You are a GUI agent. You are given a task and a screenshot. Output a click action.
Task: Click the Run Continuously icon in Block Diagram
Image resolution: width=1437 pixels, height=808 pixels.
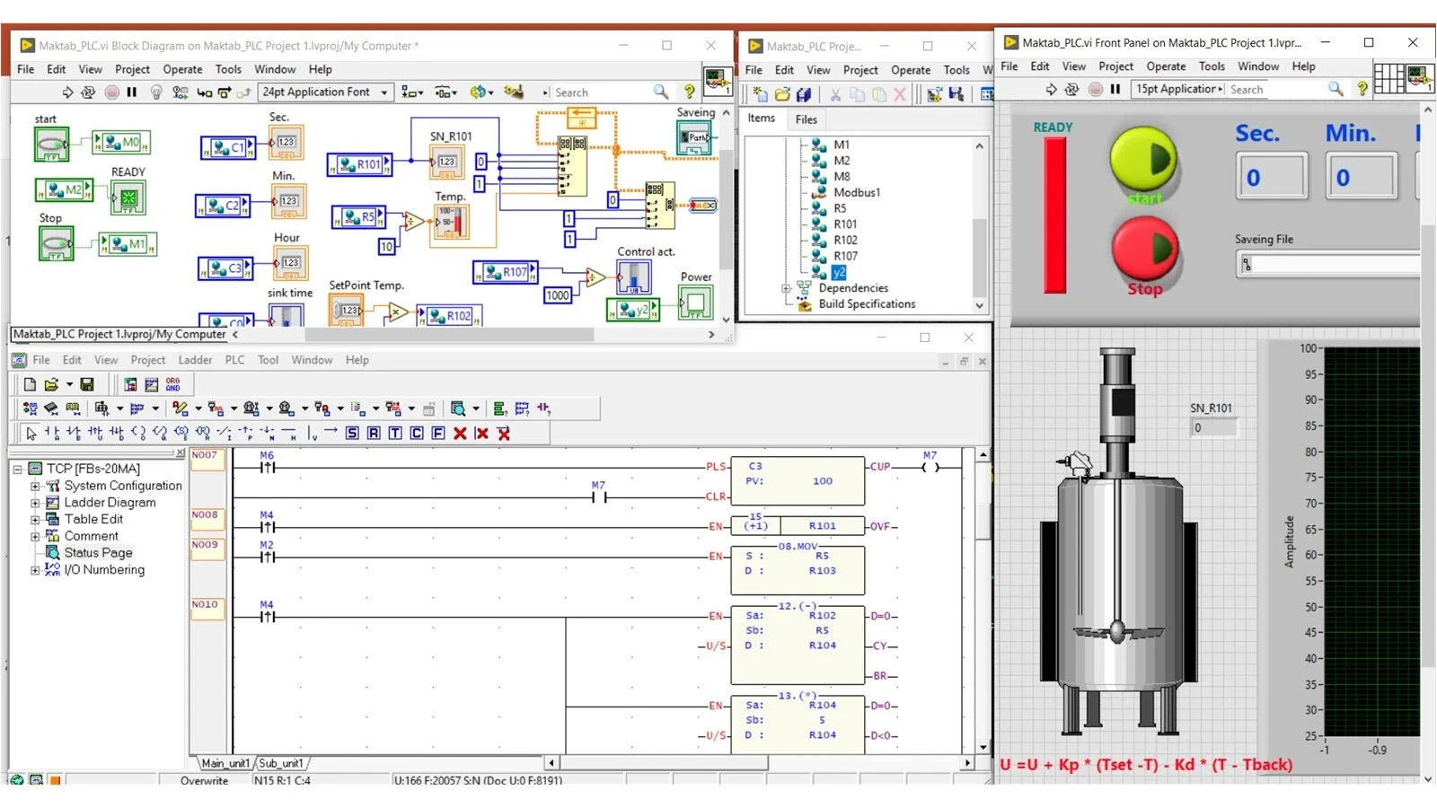tap(88, 92)
